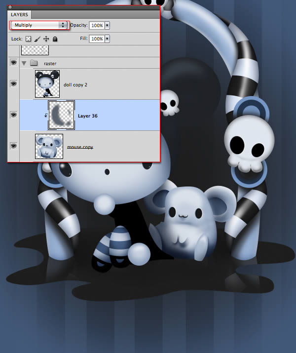Enable lock position move icon
Screen dimensions: 296x353
pos(46,39)
